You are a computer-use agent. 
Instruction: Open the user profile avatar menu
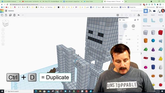[x=163, y=11]
